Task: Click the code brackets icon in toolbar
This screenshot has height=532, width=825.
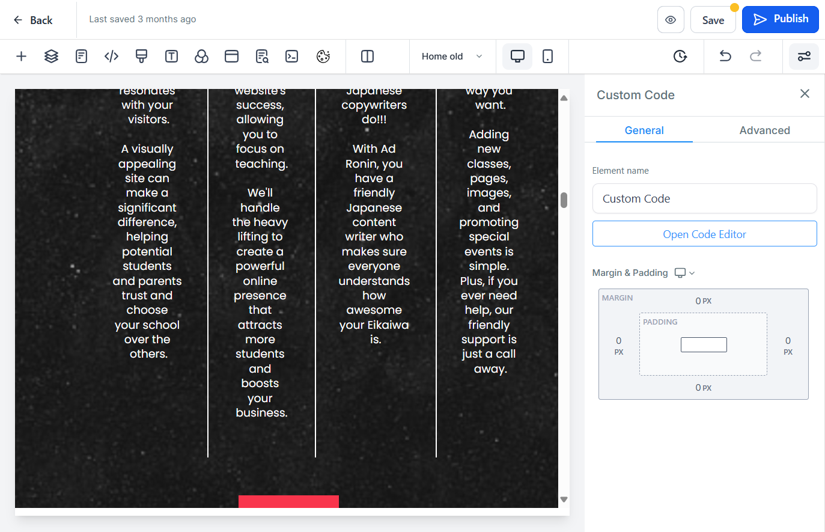Action: 111,57
